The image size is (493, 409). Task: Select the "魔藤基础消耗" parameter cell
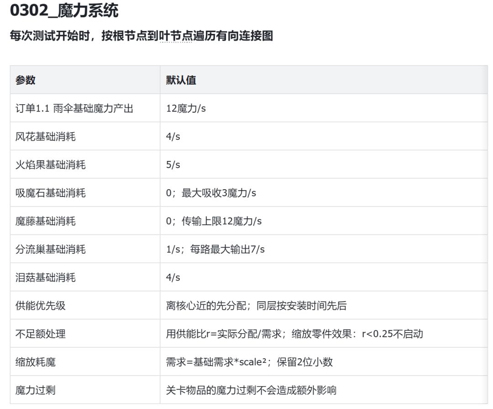(85, 221)
